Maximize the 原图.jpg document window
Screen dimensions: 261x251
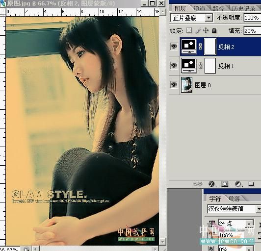click(152, 3)
